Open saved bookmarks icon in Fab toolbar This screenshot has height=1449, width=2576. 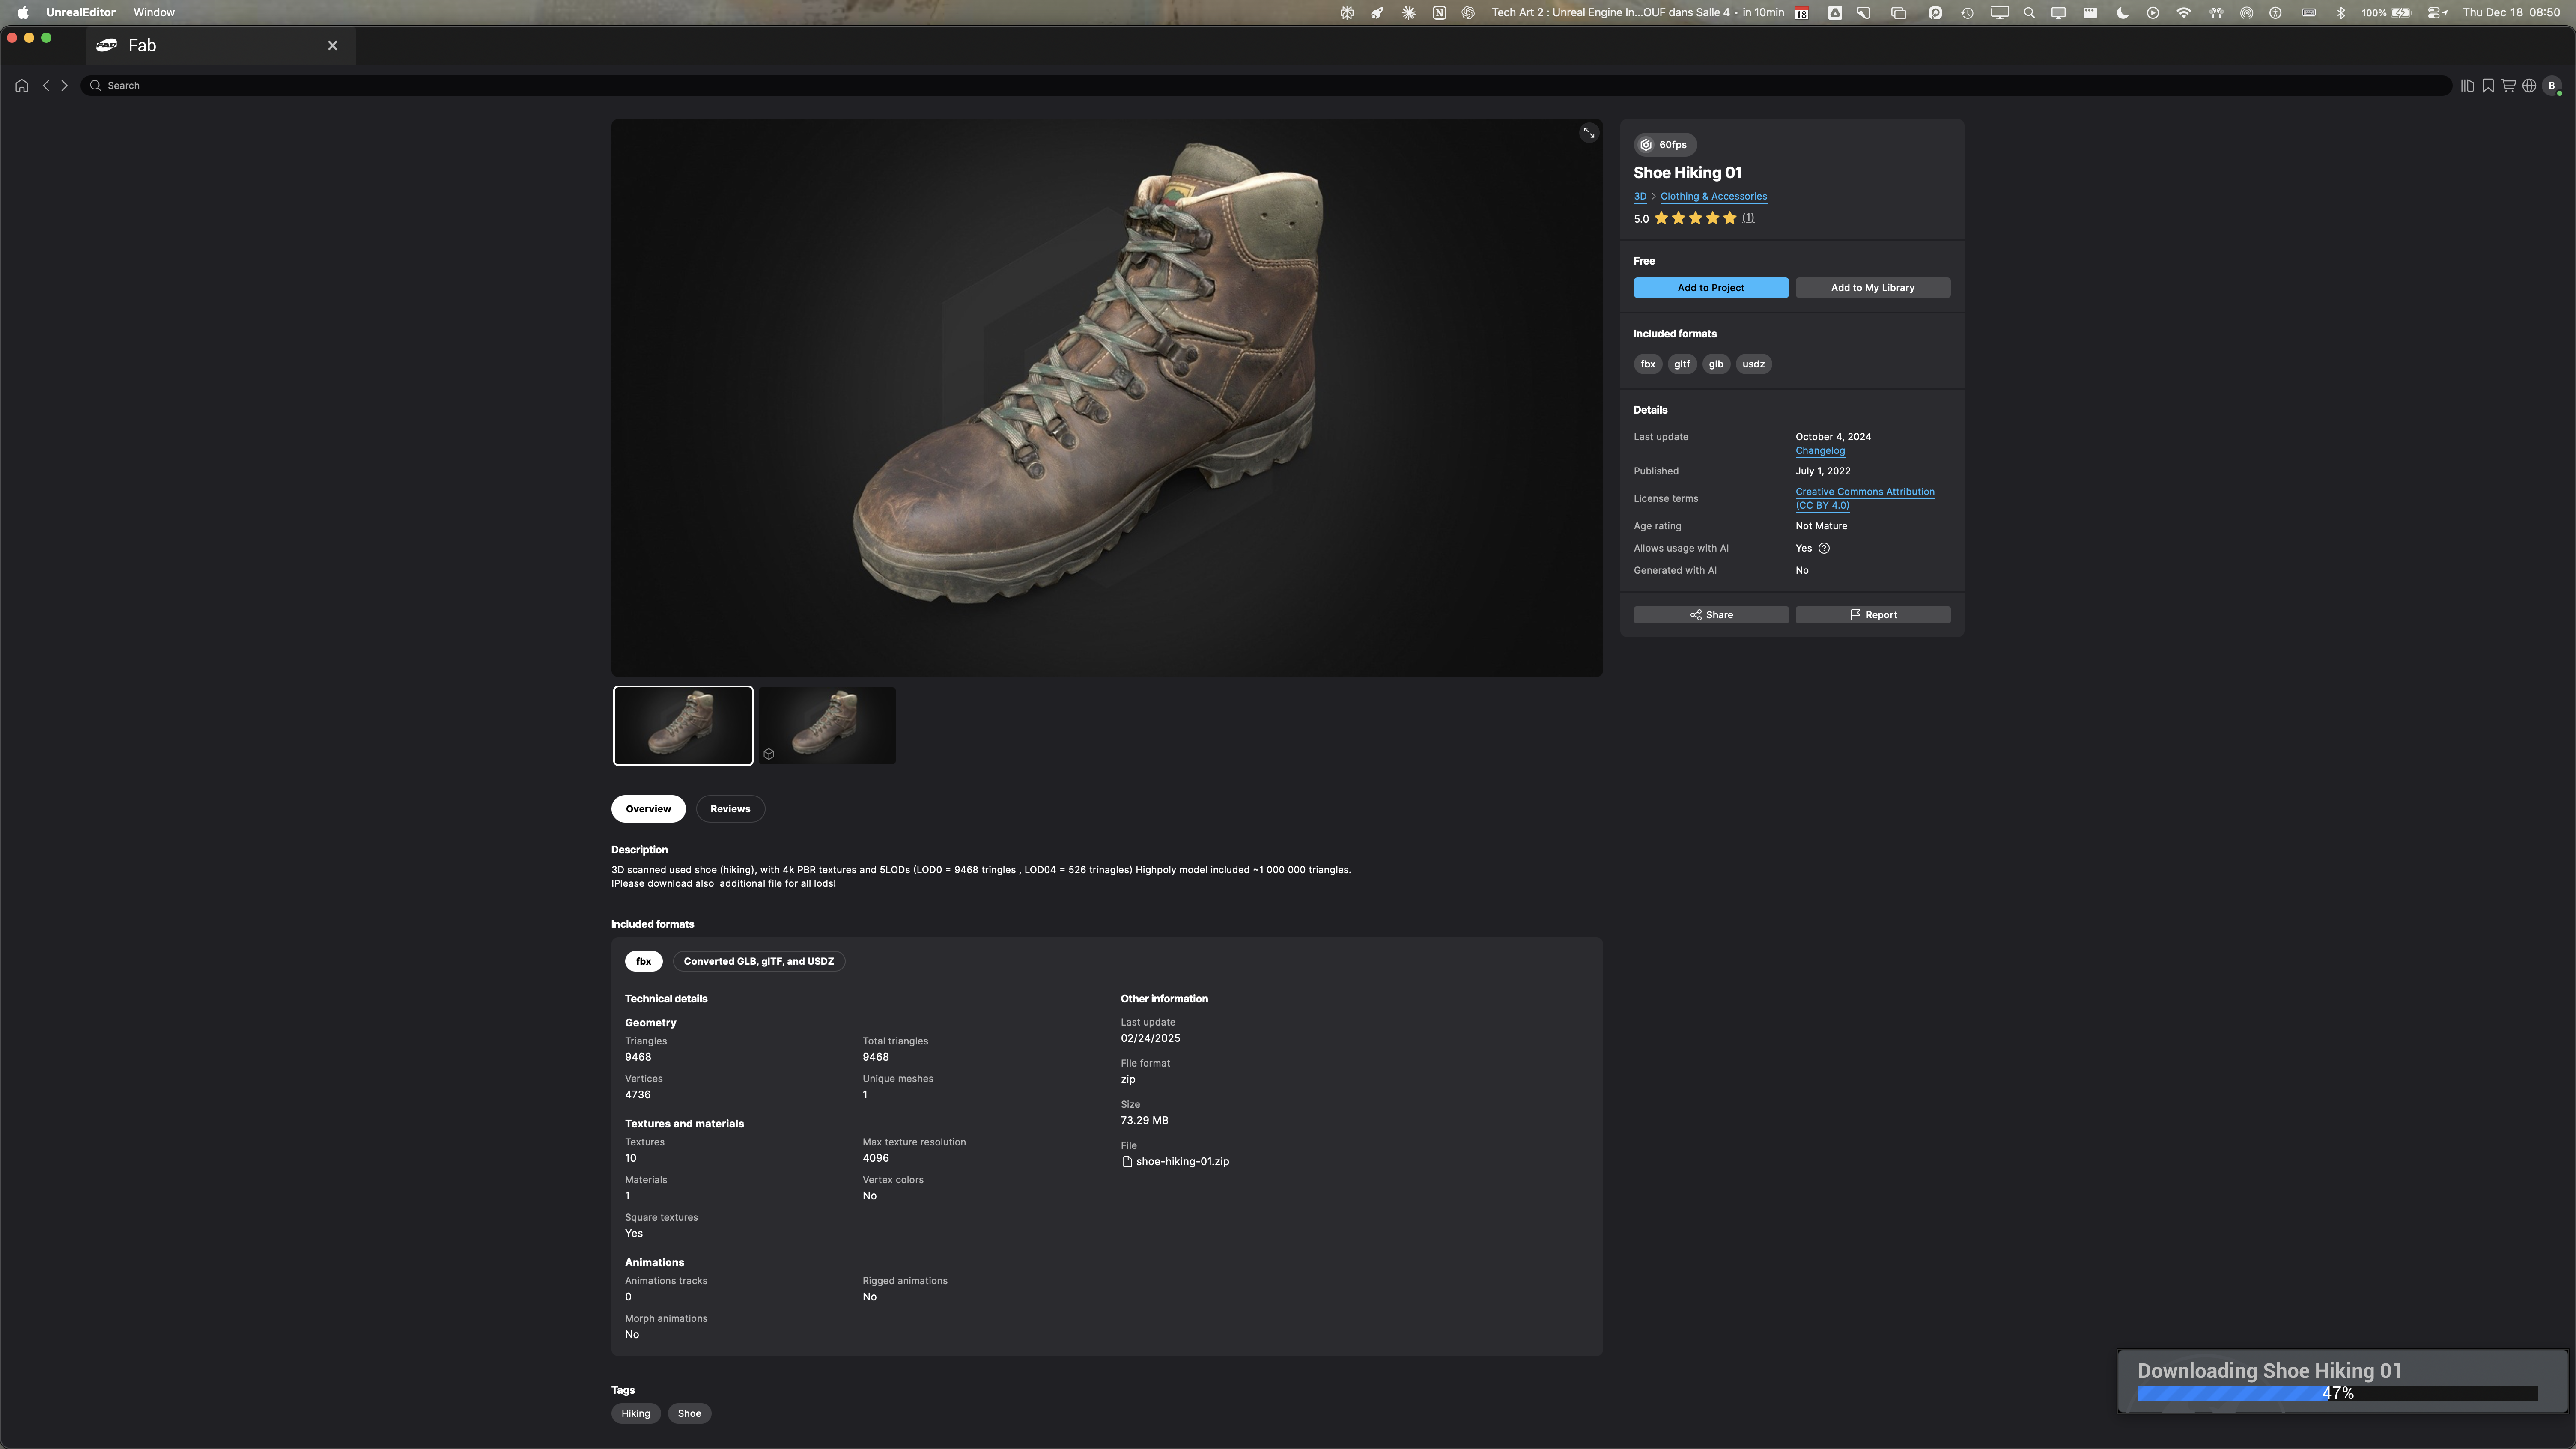(x=2488, y=86)
